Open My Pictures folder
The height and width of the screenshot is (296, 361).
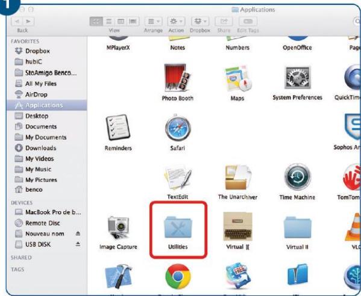coord(47,180)
